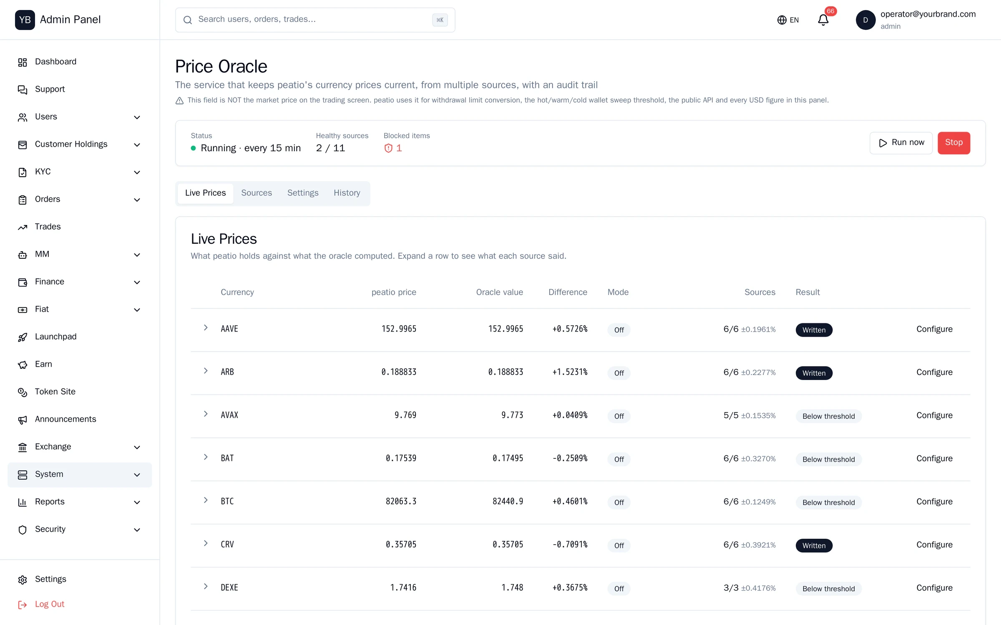Expand the AAVE row chevron
The image size is (1001, 625).
coord(206,328)
